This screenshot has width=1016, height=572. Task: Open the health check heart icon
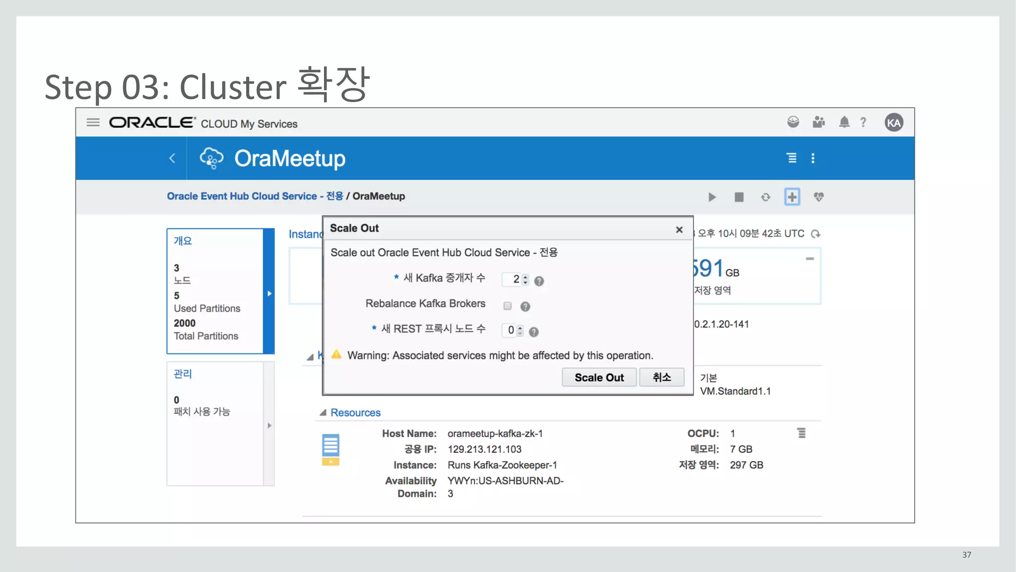(x=819, y=197)
